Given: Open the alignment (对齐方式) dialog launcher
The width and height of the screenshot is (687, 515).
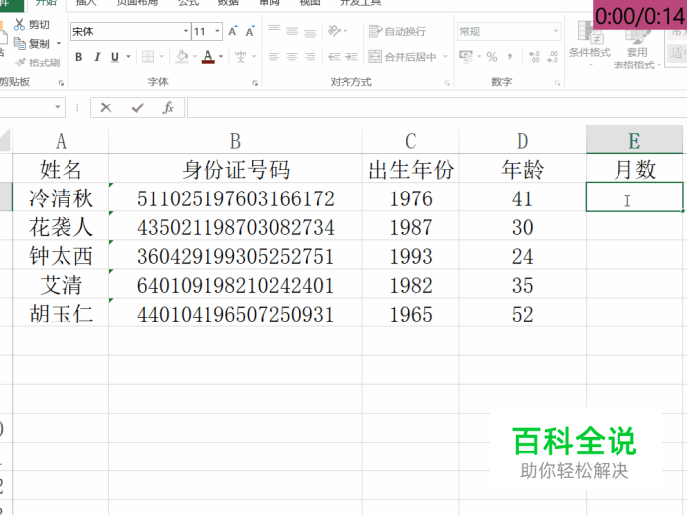Looking at the screenshot, I should [x=447, y=83].
